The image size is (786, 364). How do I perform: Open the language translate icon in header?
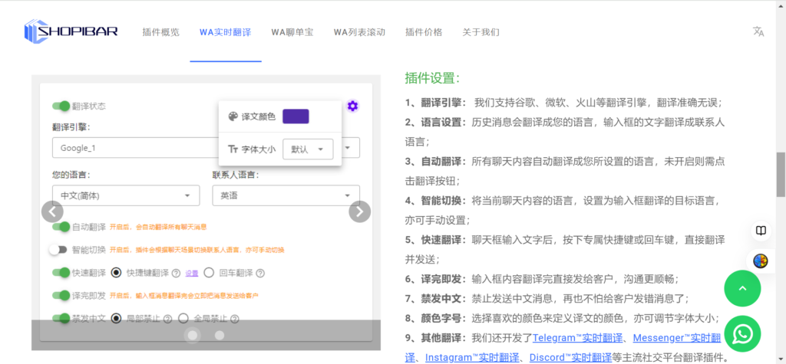point(758,31)
